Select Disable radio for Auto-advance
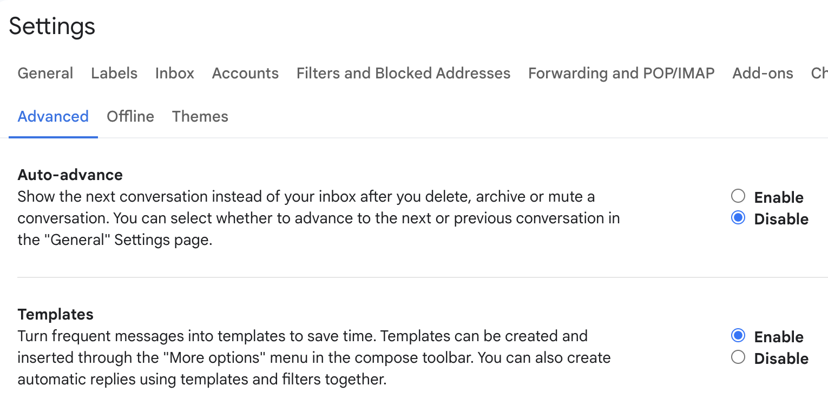This screenshot has height=412, width=828. [x=738, y=218]
